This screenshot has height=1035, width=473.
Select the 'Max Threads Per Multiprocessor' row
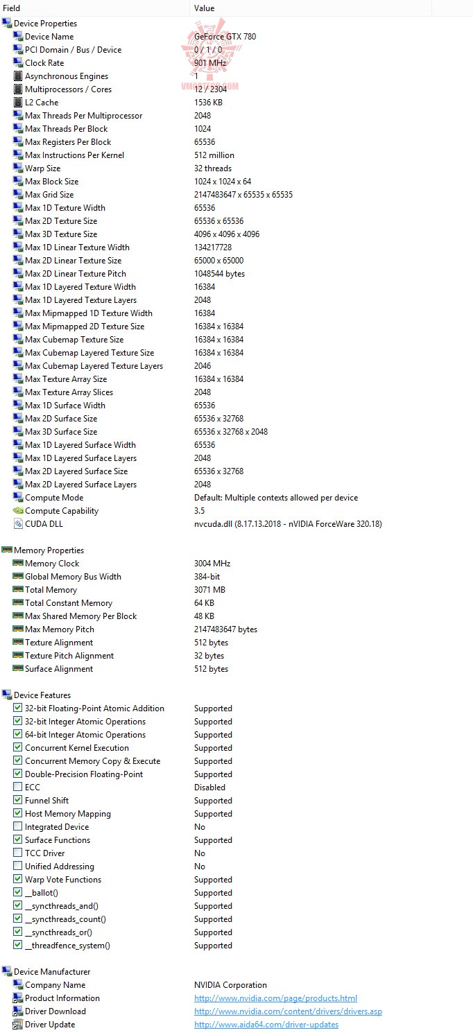(237, 116)
